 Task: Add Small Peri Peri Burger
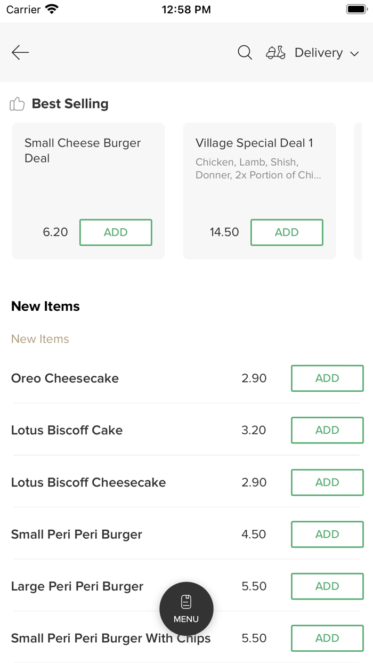pos(327,534)
